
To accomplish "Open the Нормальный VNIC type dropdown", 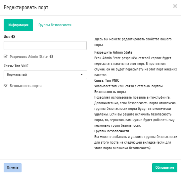I will [x=45, y=74].
